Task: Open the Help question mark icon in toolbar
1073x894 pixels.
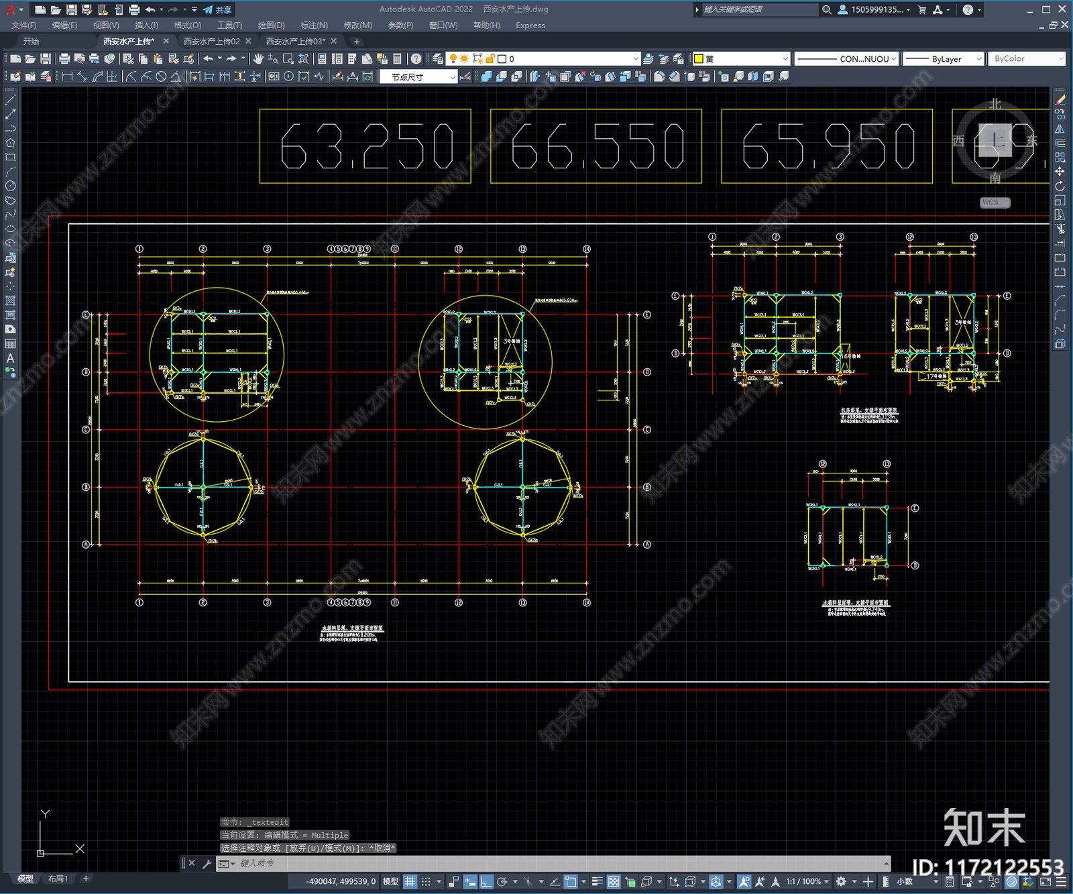Action: [416, 59]
